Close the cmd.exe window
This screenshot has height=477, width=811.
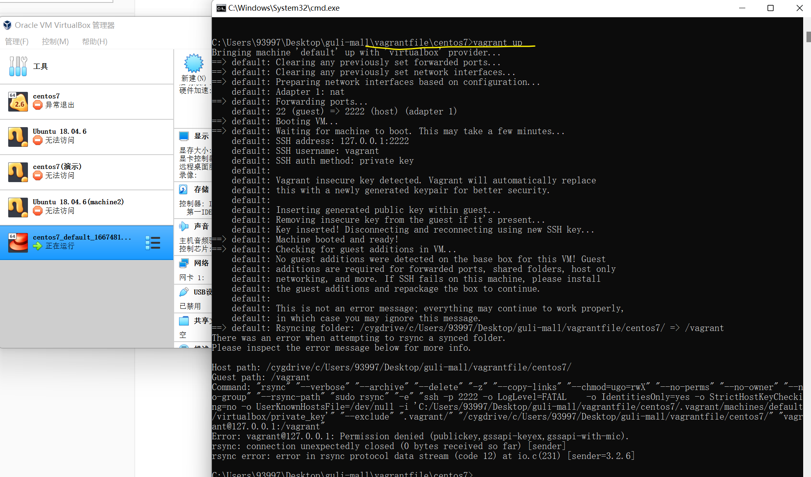799,8
